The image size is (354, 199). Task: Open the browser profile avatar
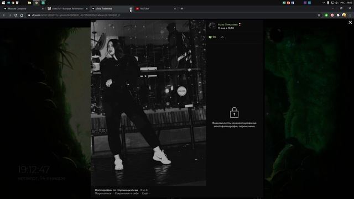click(x=344, y=15)
